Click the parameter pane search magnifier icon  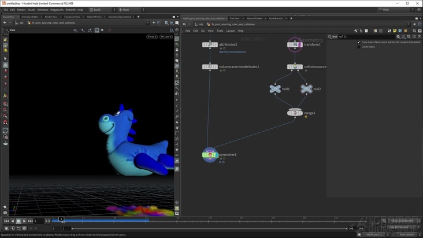pos(409,36)
